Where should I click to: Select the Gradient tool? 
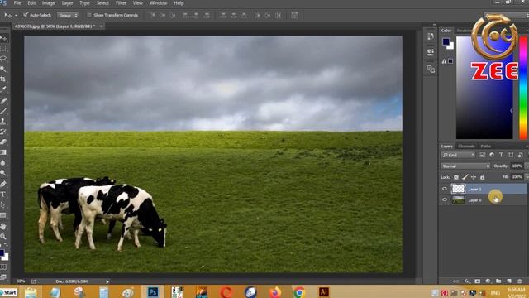(x=3, y=152)
